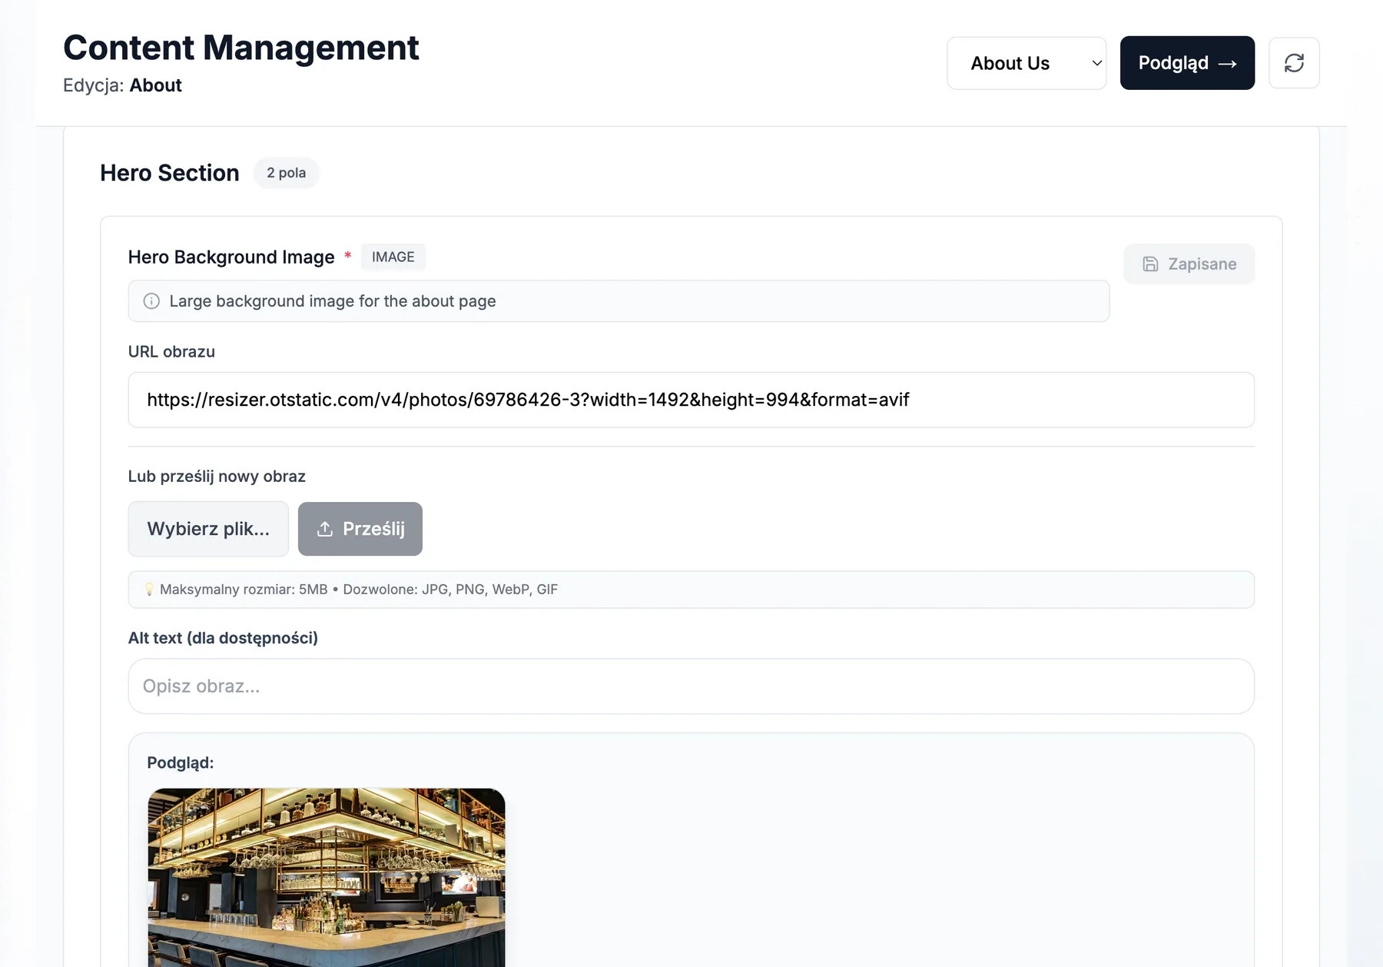The image size is (1383, 967).
Task: Click the refresh icon button
Action: tap(1294, 63)
